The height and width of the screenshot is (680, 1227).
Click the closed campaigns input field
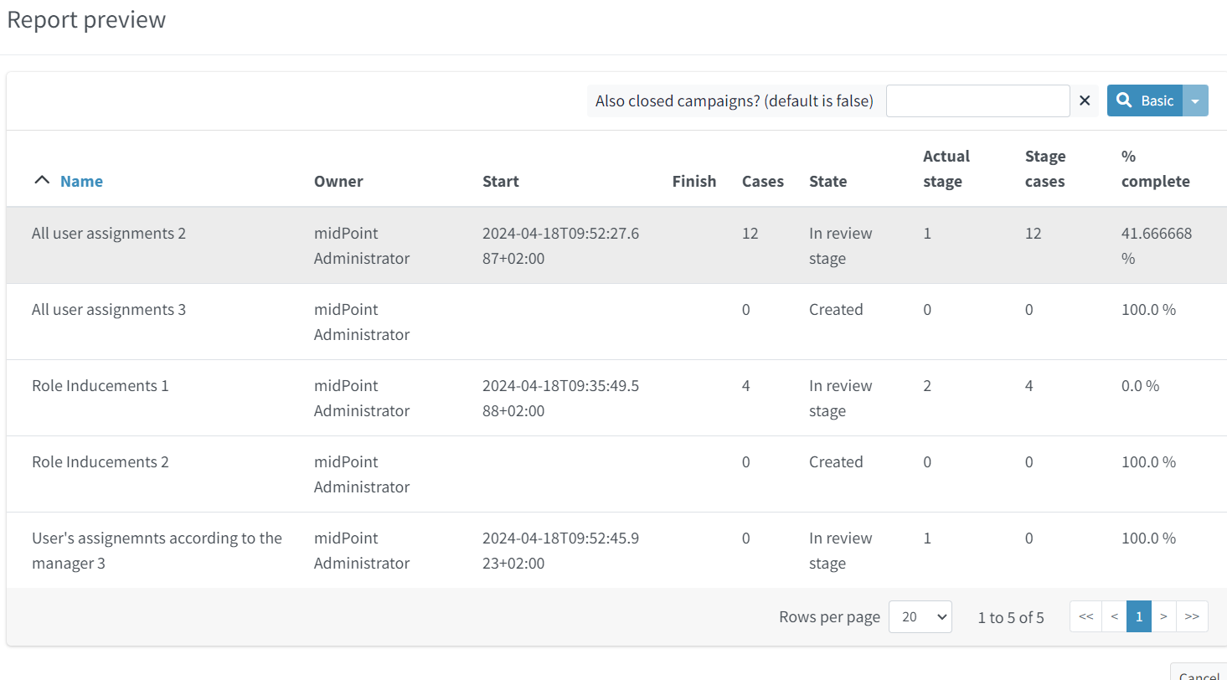[x=977, y=100]
